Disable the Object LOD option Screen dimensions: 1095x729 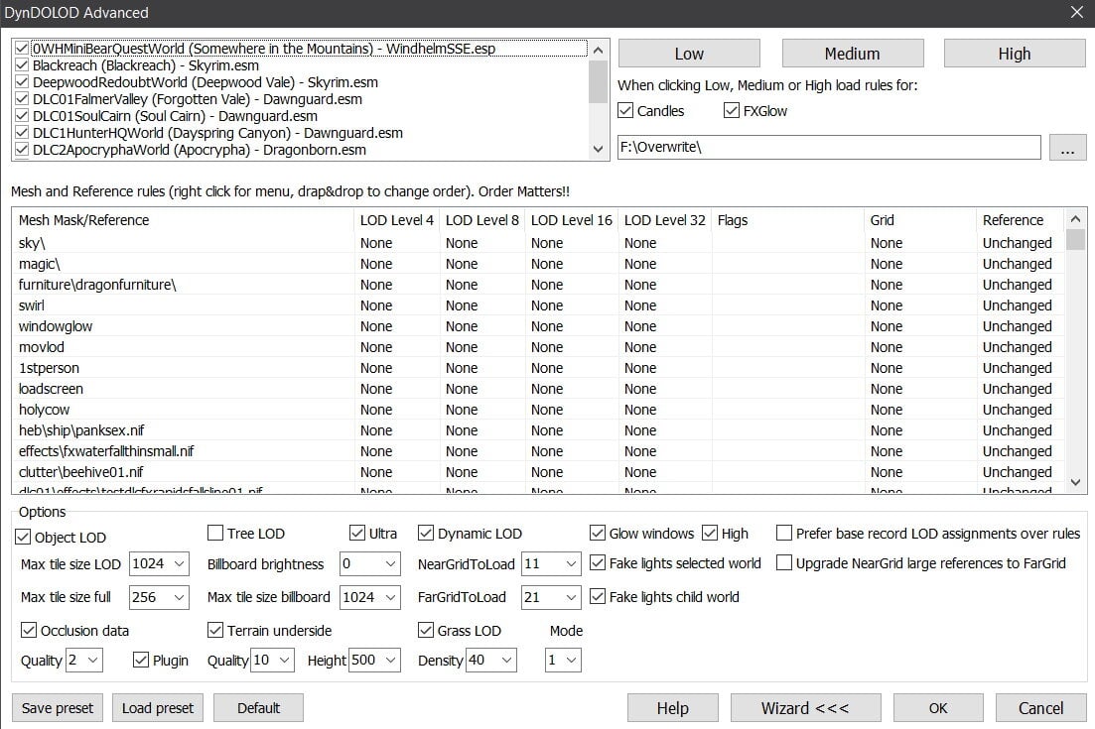23,538
